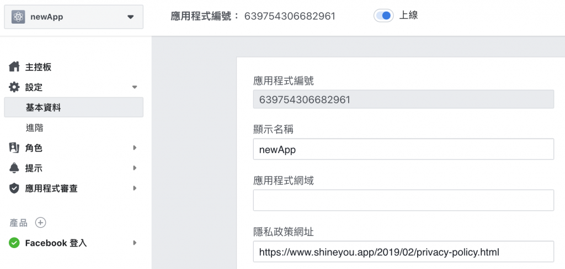The height and width of the screenshot is (269, 565).
Task: Click the people icon beside 角色
Action: [14, 147]
